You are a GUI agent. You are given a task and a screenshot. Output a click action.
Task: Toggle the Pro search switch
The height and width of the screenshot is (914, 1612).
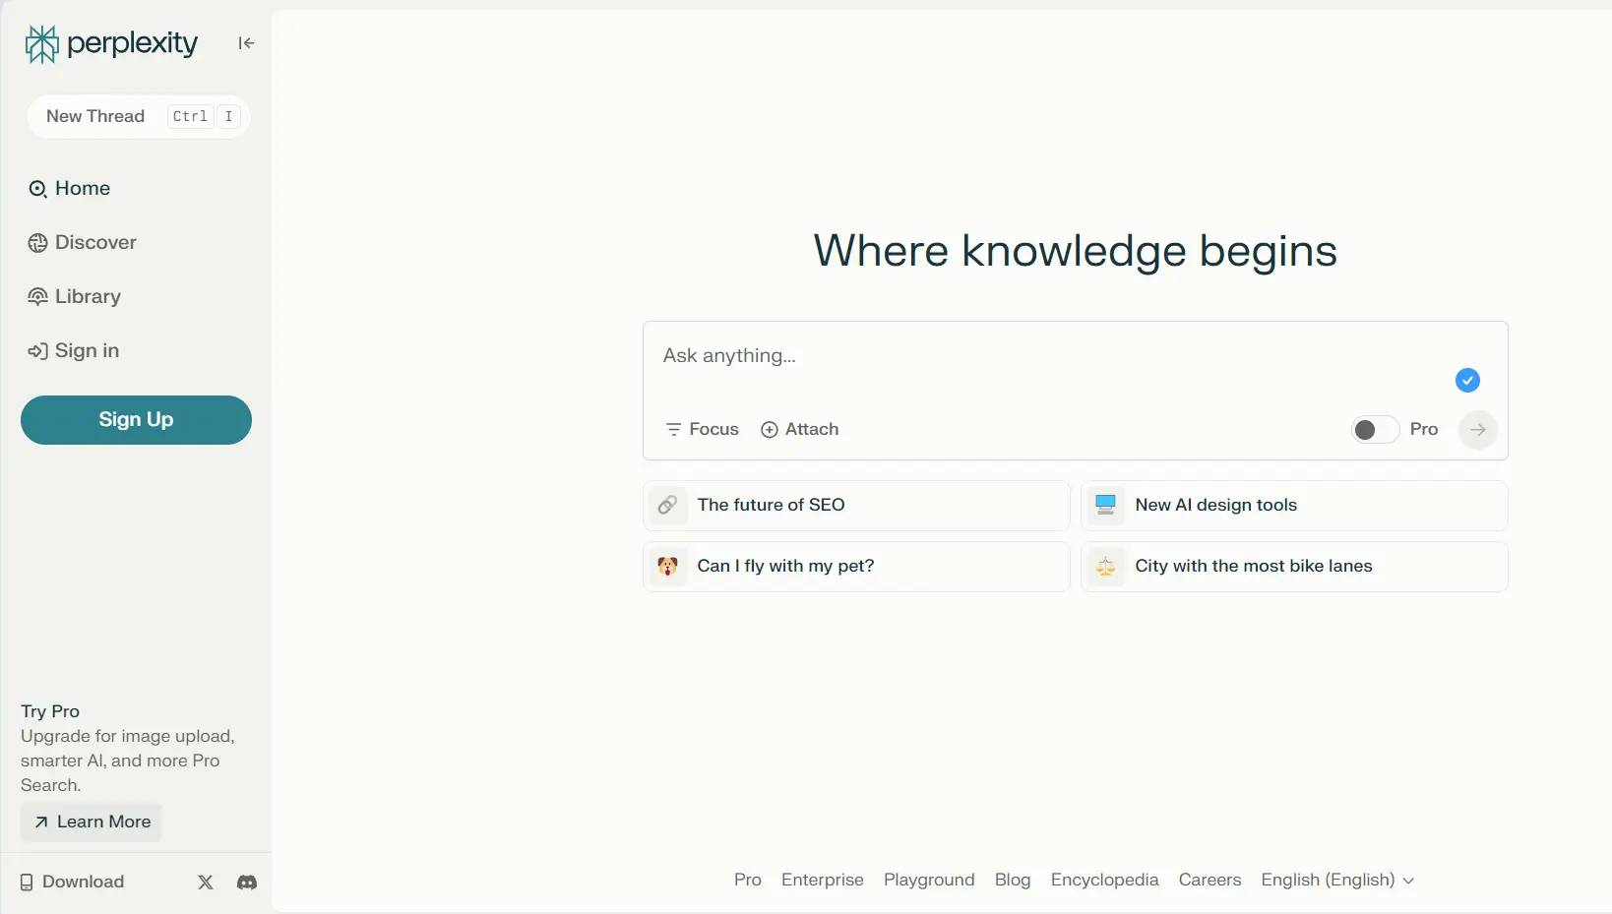[x=1375, y=430]
